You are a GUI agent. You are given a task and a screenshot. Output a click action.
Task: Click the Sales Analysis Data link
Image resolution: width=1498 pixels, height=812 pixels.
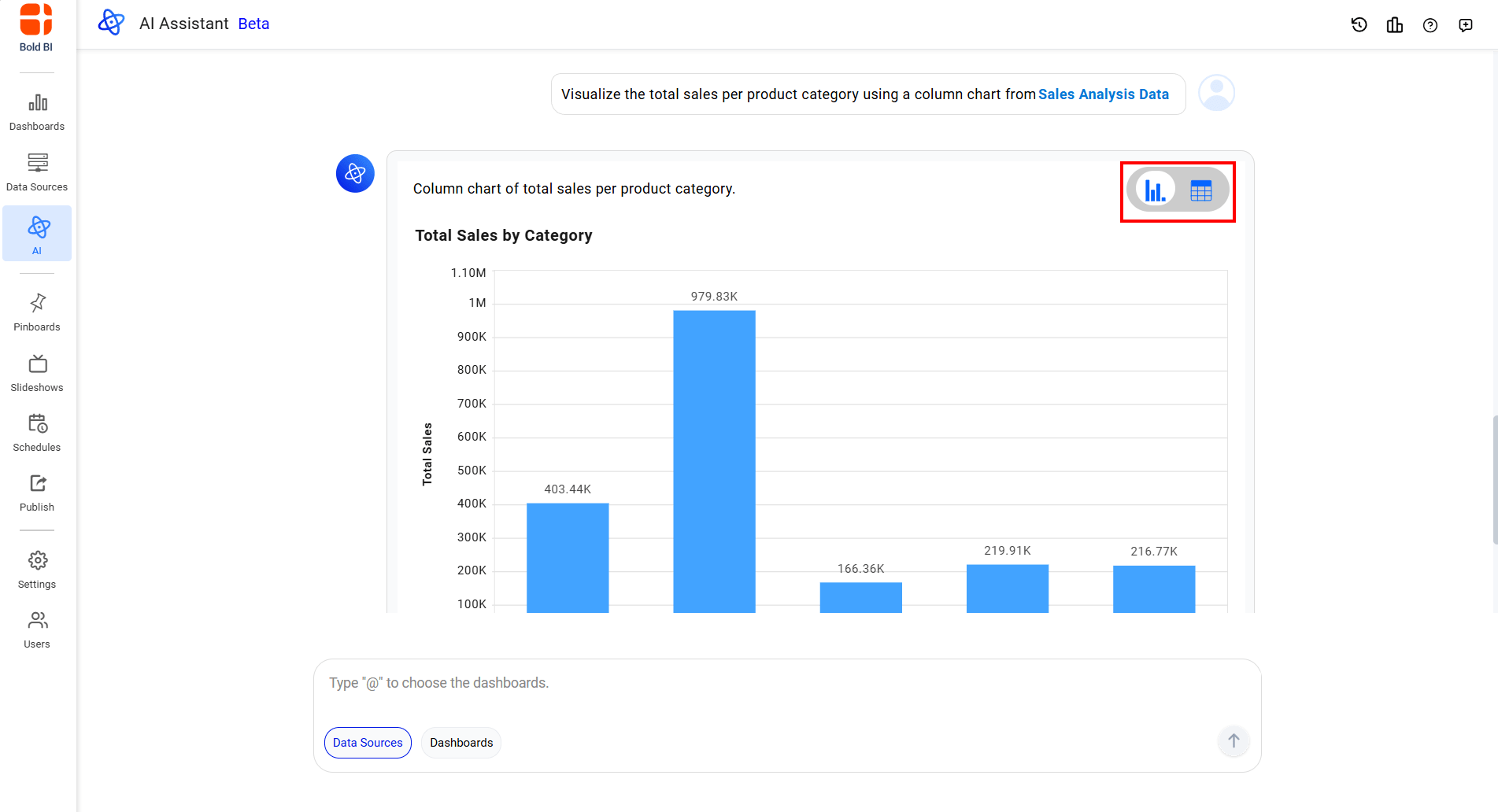pyautogui.click(x=1103, y=94)
